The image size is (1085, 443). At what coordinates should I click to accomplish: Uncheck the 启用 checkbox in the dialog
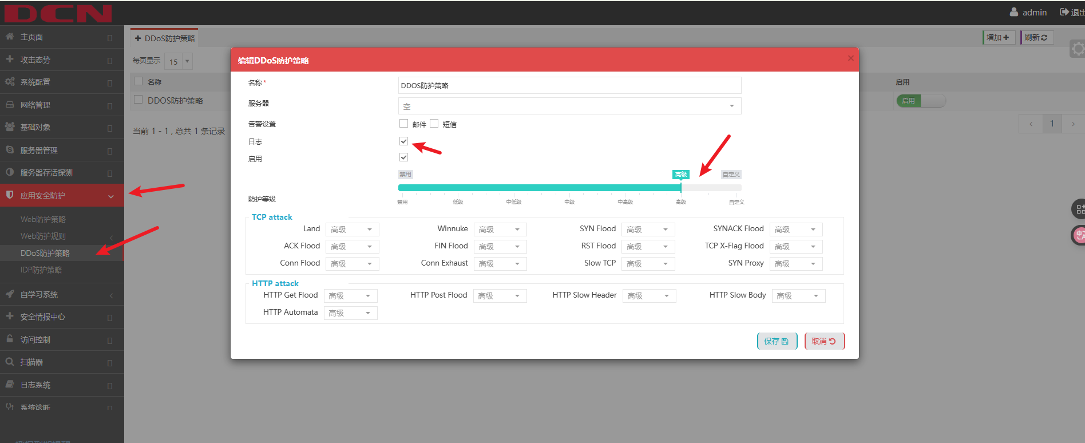(403, 157)
